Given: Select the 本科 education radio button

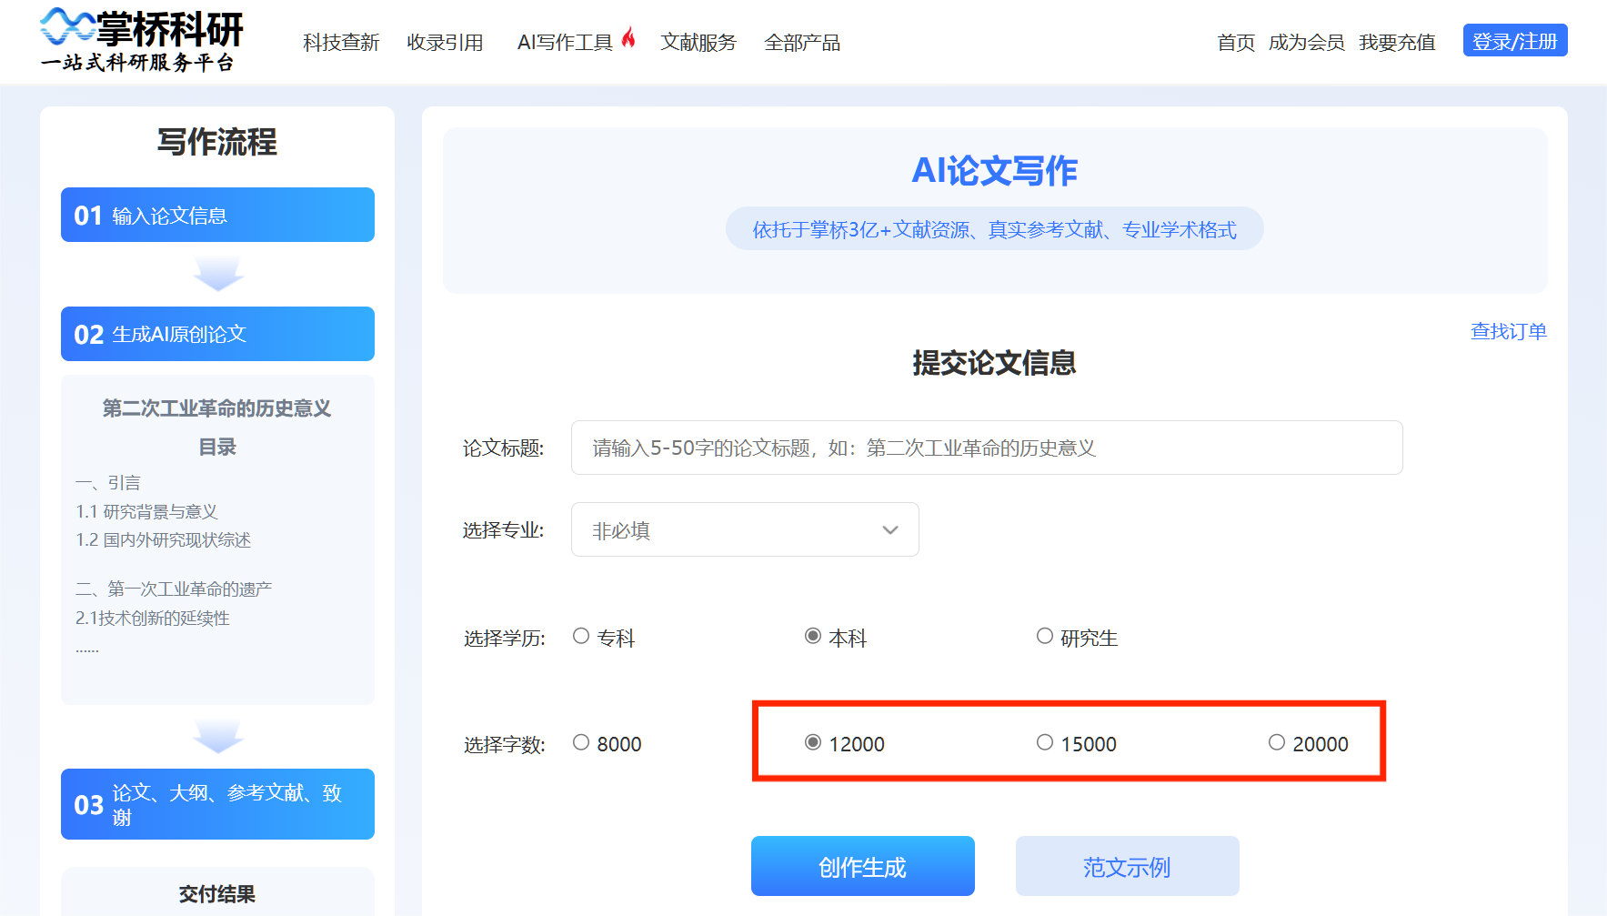Looking at the screenshot, I should 813,637.
